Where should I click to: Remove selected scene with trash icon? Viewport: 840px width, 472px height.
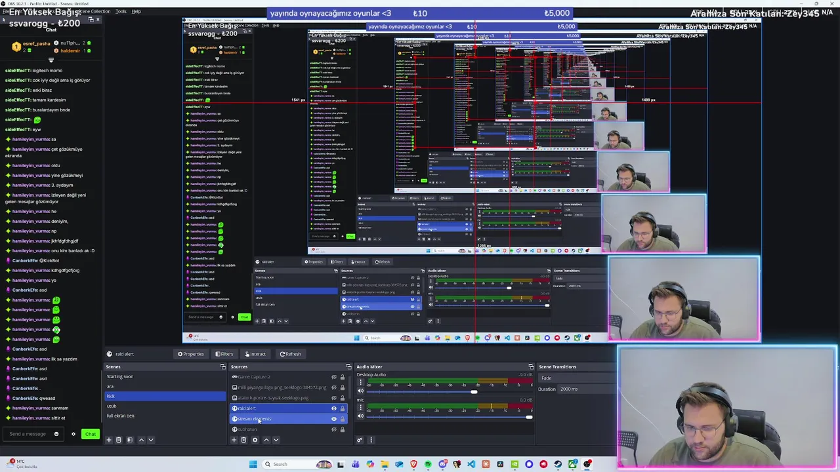click(x=119, y=440)
